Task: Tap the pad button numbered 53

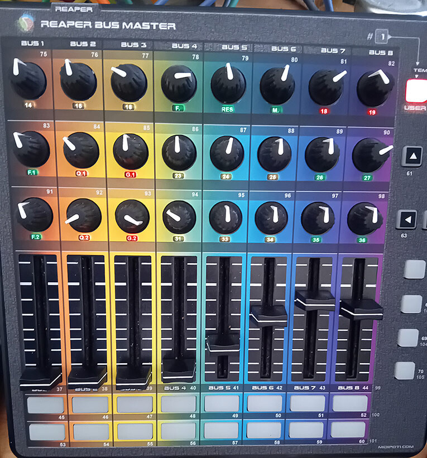Action: 47,432
